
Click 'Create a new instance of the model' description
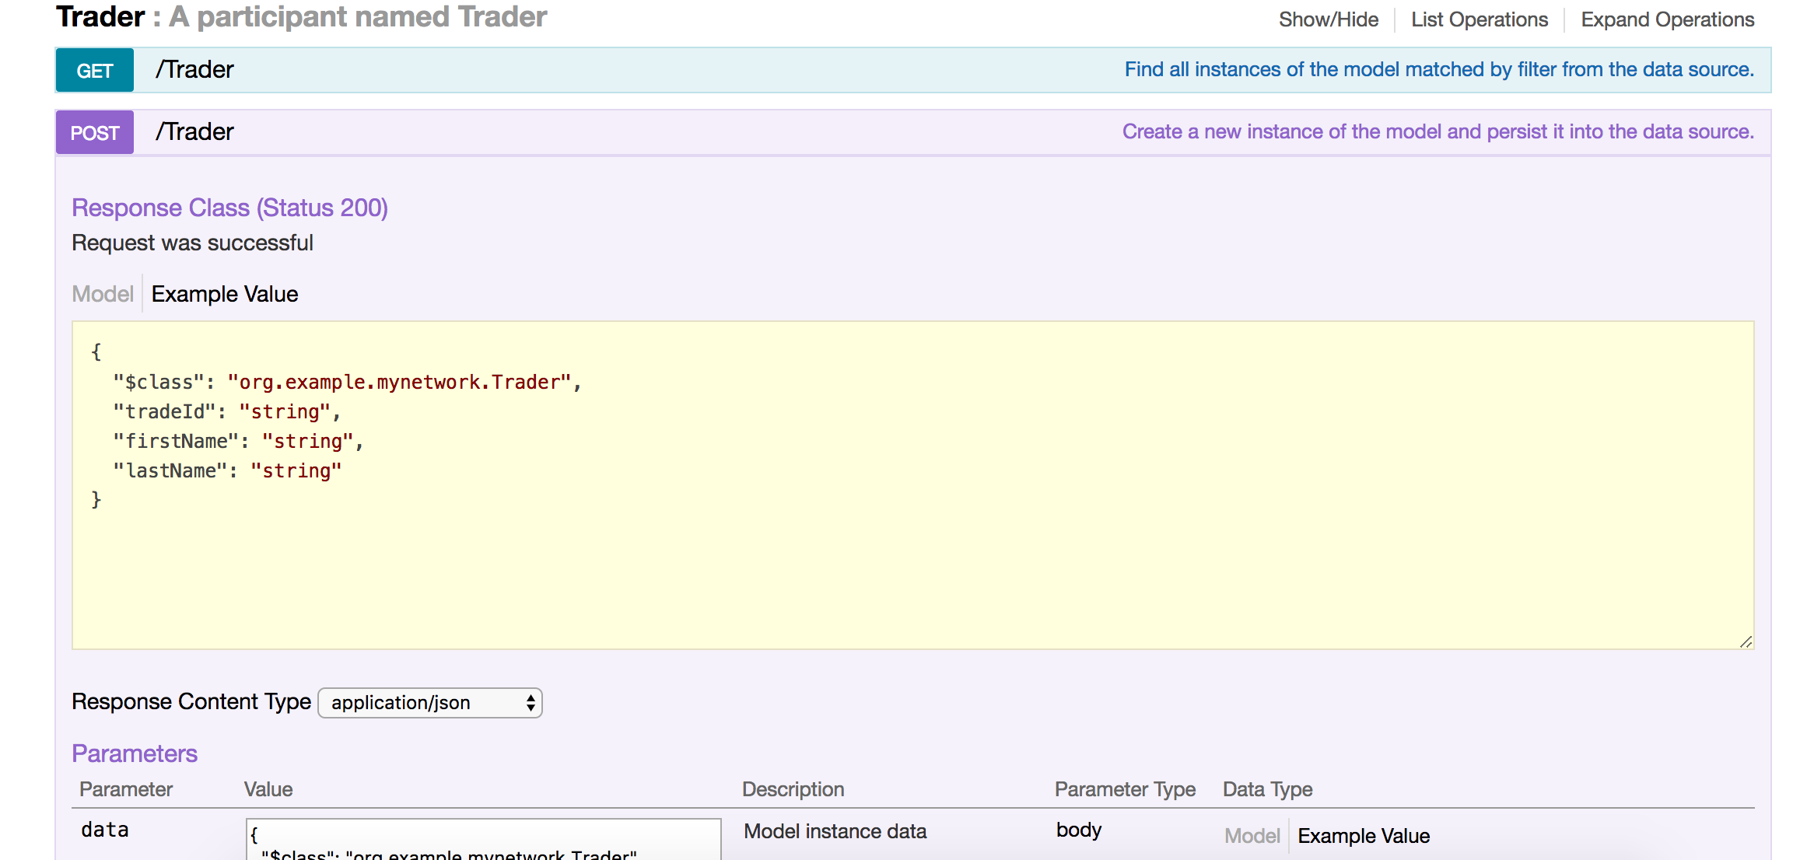pyautogui.click(x=1438, y=131)
